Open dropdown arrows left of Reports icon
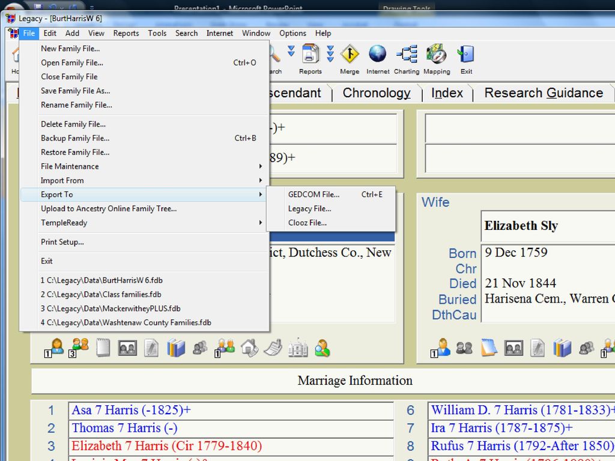615x461 pixels. pos(291,51)
